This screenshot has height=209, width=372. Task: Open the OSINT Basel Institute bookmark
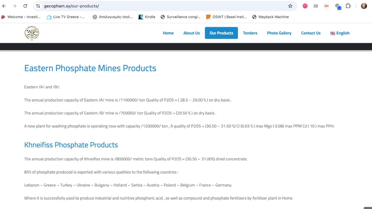click(x=226, y=17)
